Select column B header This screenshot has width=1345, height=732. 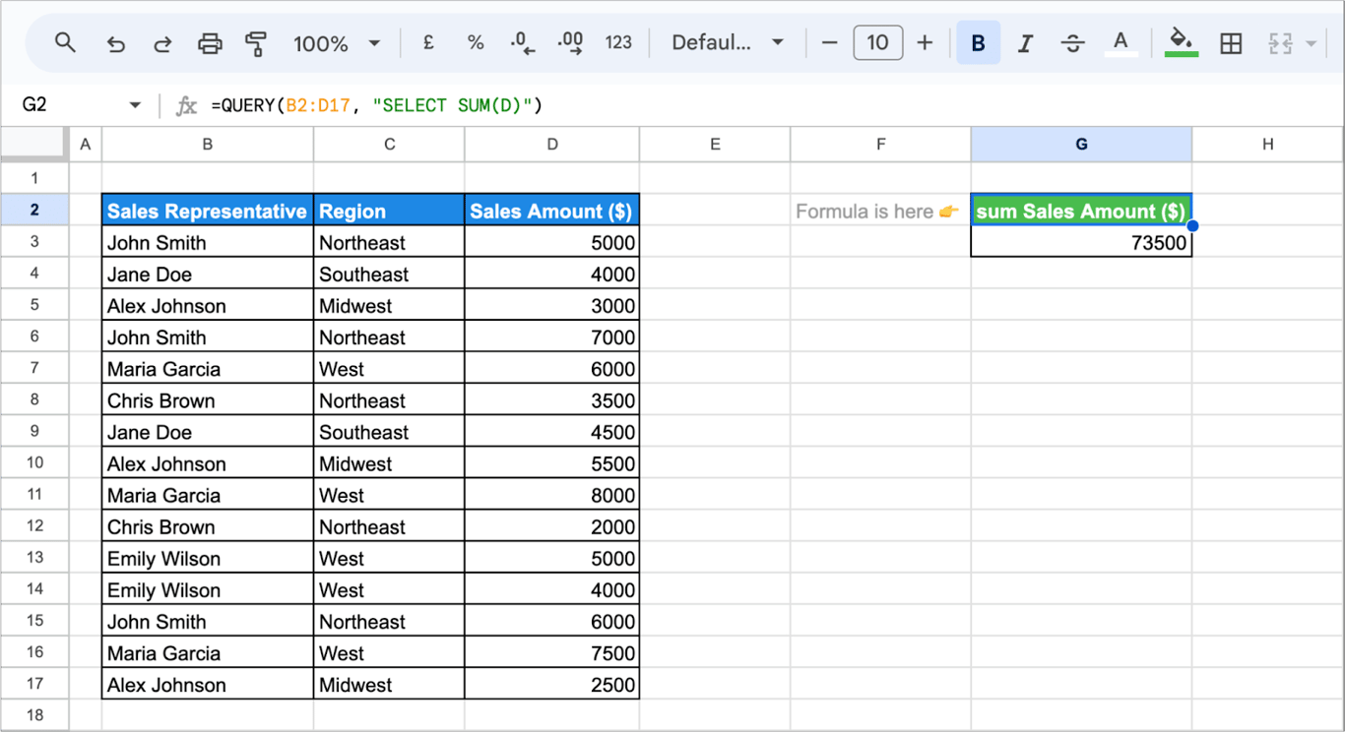coord(208,145)
